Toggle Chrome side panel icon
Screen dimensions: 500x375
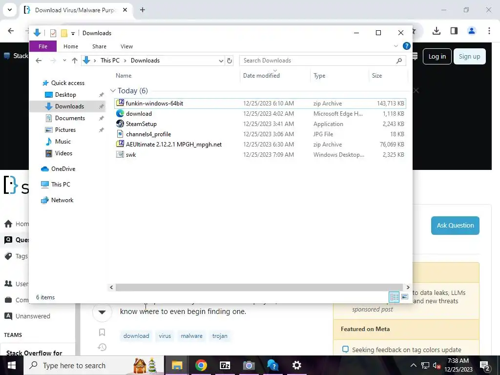pyautogui.click(x=454, y=31)
